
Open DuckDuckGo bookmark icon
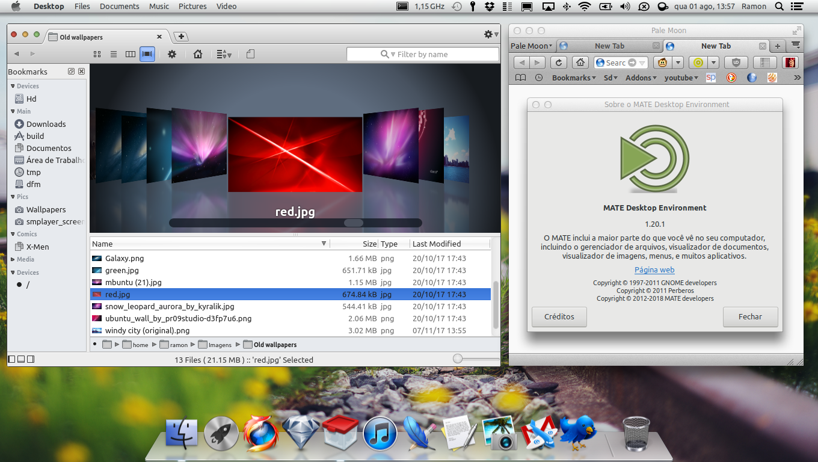click(731, 78)
